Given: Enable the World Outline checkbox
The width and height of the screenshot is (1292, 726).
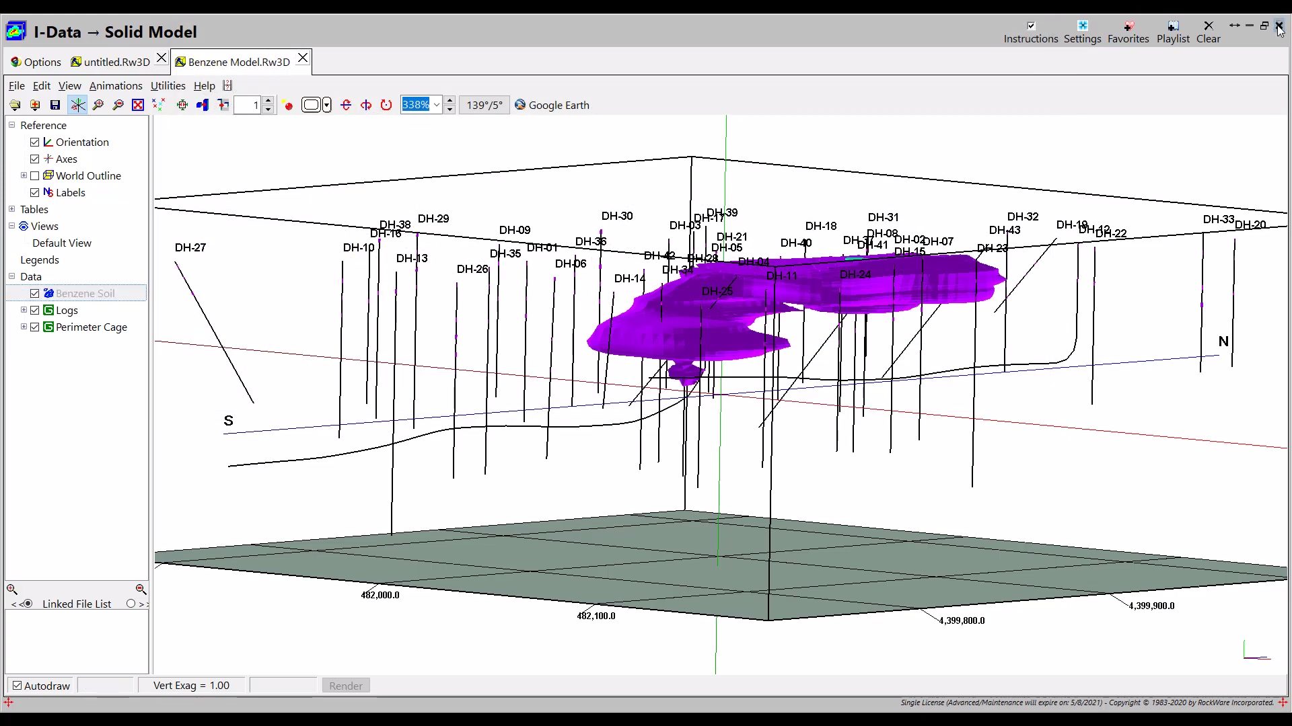Looking at the screenshot, I should pos(35,175).
